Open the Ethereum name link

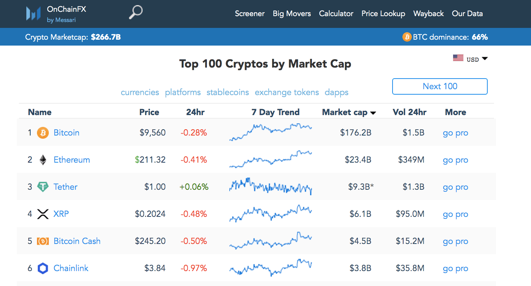(x=72, y=159)
